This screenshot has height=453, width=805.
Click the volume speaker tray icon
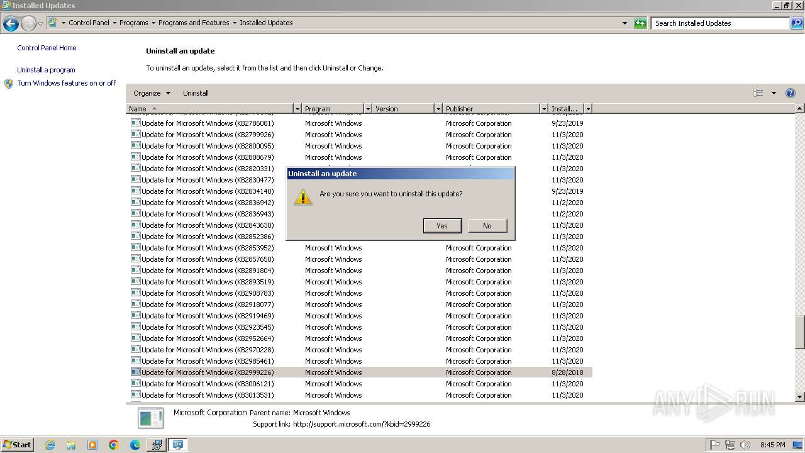click(x=745, y=445)
